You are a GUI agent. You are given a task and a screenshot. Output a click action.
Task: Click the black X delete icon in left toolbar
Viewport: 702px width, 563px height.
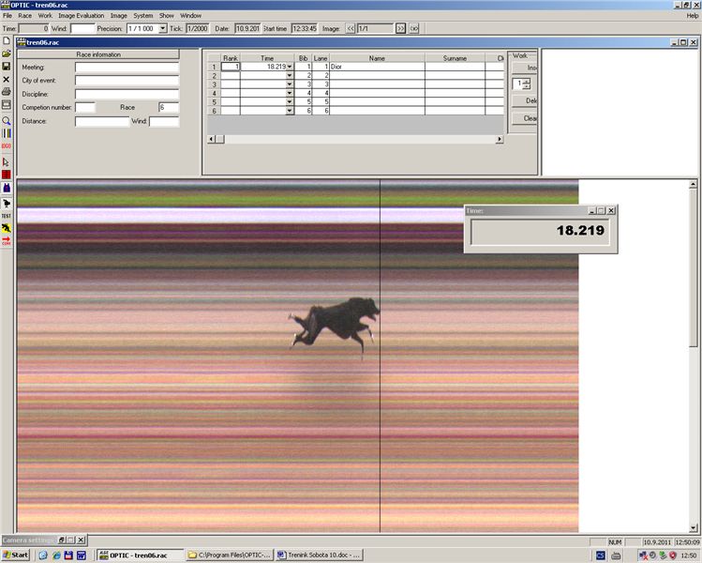pyautogui.click(x=7, y=80)
